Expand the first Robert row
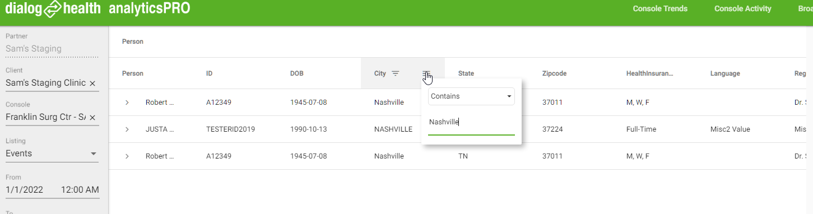 [x=127, y=103]
